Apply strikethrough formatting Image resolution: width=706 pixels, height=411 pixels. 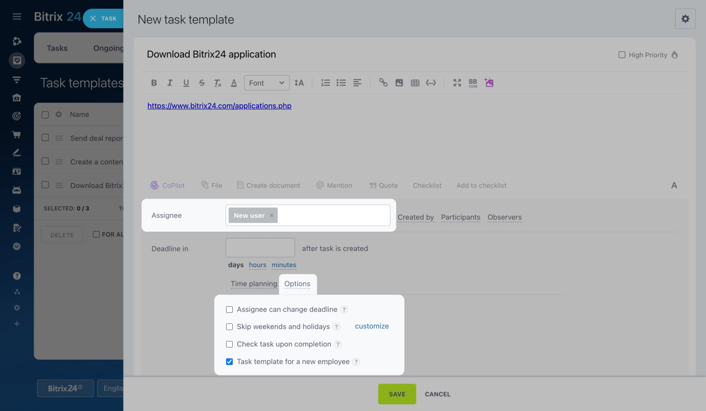pyautogui.click(x=202, y=83)
